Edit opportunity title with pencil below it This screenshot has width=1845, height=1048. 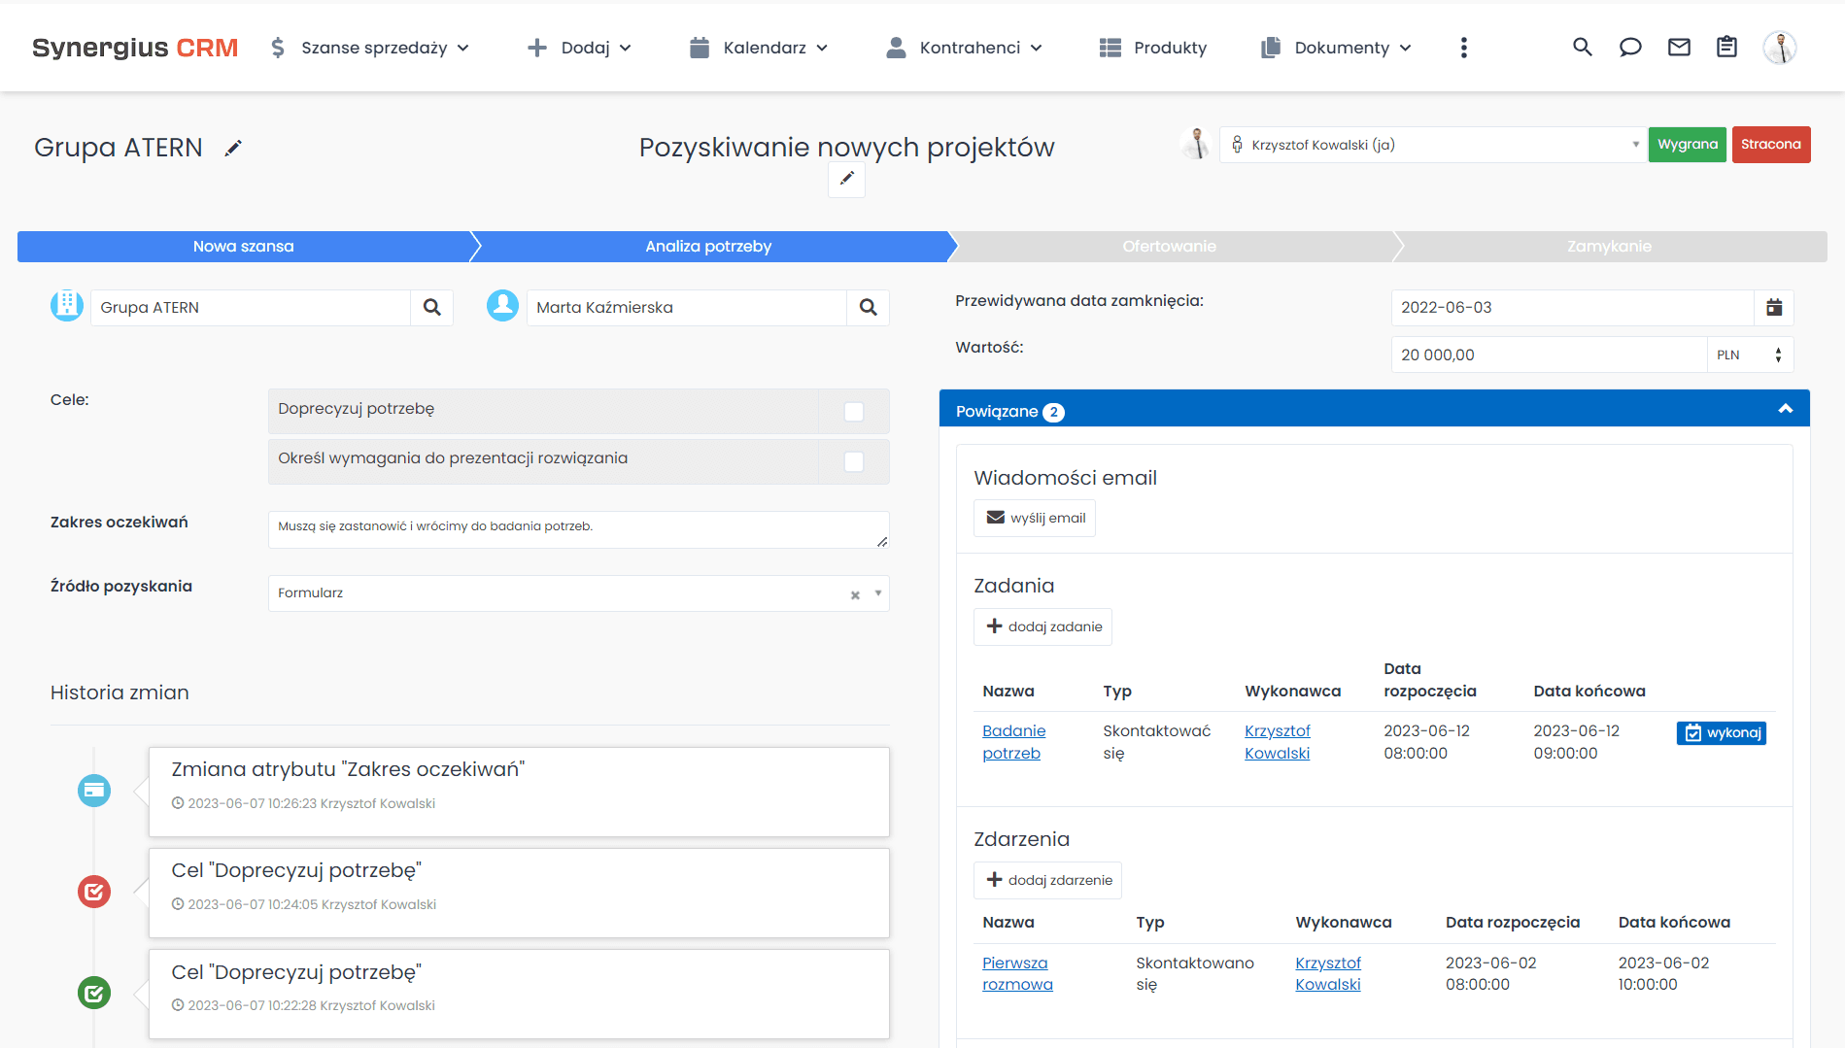coord(846,179)
